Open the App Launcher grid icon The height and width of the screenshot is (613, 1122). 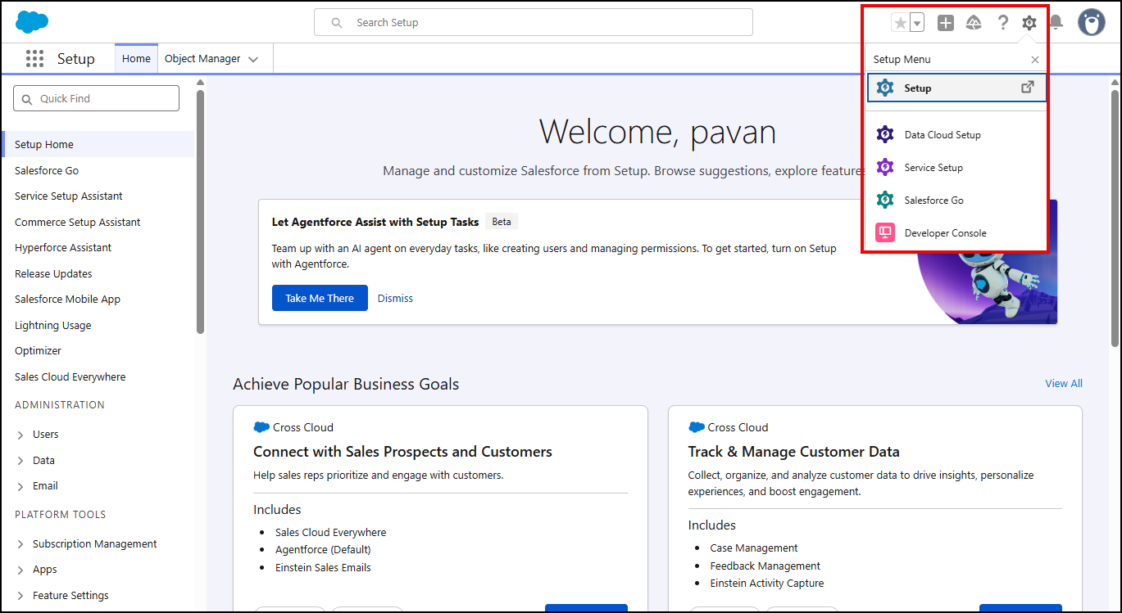(x=34, y=59)
